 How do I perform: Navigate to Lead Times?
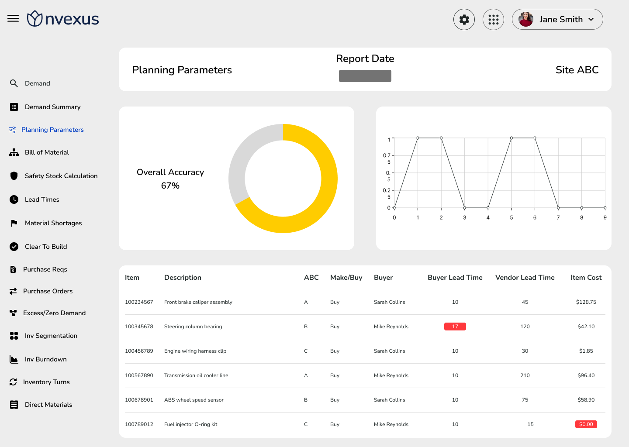42,199
